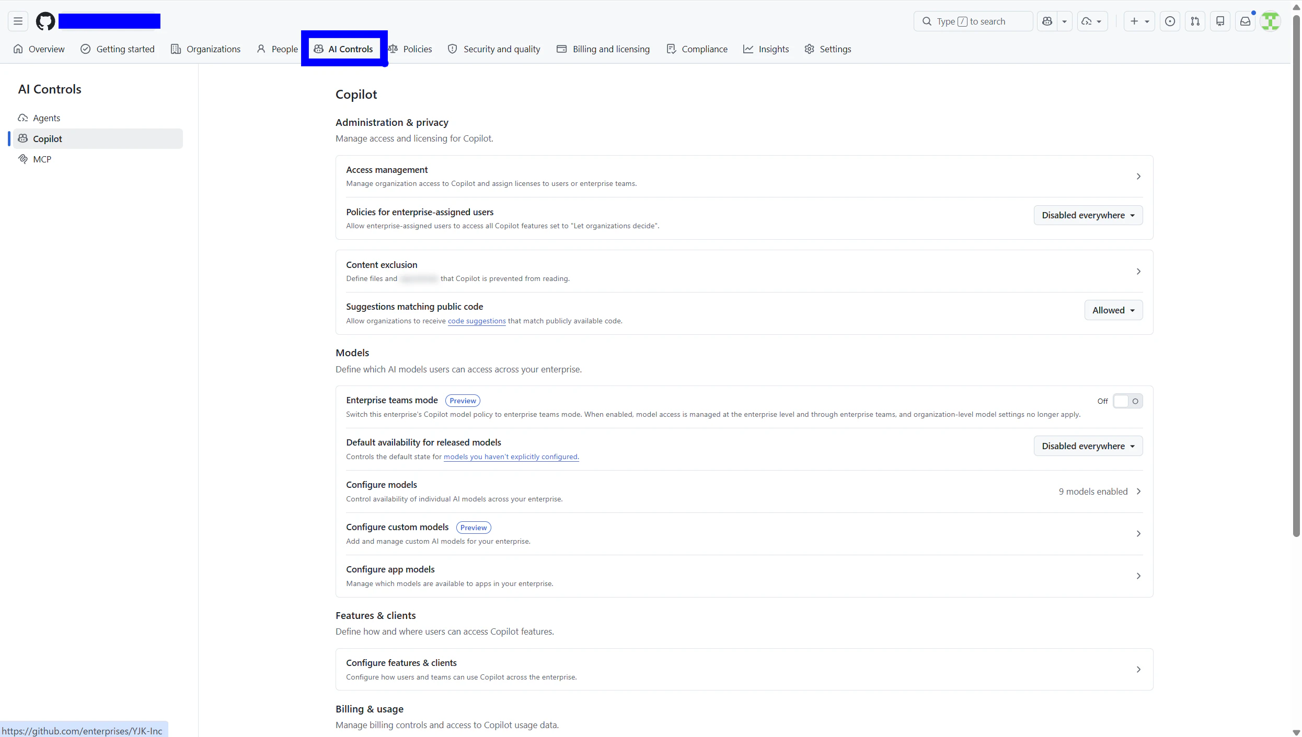
Task: Open Configure features & clients
Action: [x=744, y=670]
